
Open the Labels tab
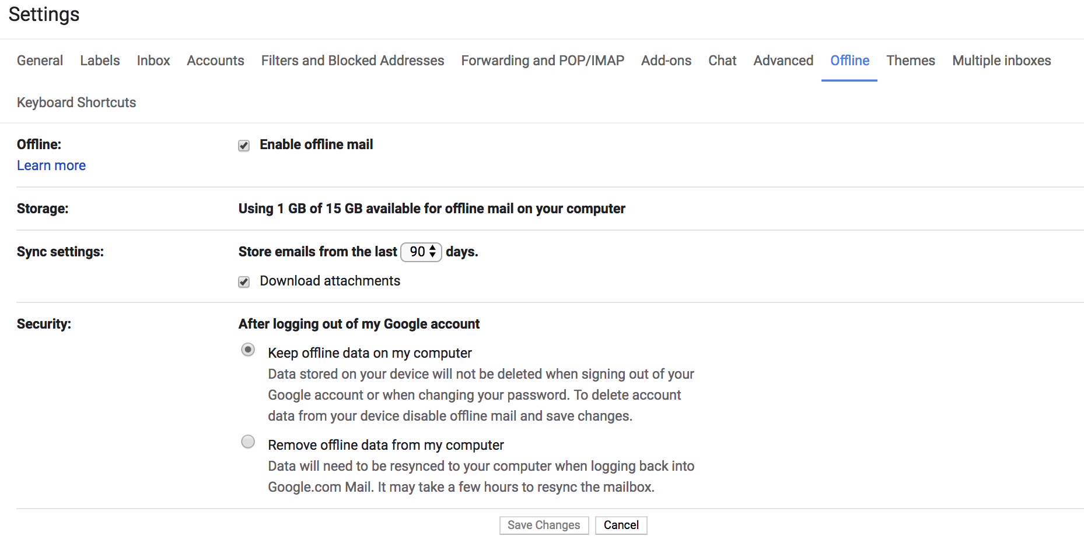point(99,60)
